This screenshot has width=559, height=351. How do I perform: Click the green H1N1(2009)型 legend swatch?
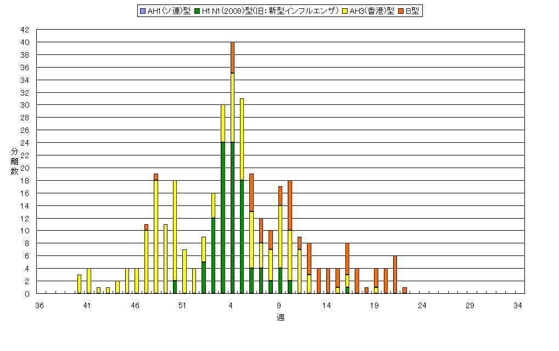[197, 11]
